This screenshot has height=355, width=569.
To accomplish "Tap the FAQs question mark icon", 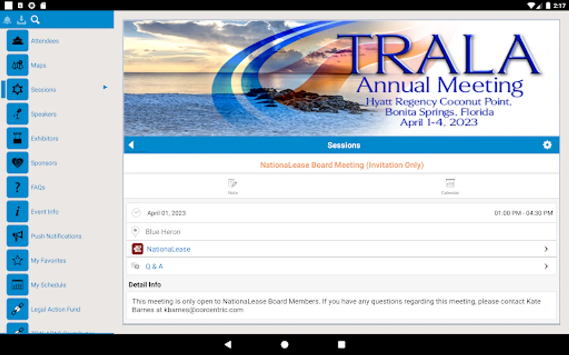I will pos(17,187).
